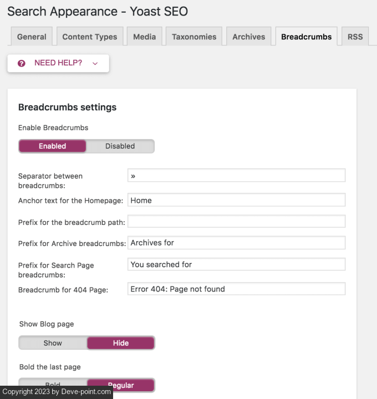This screenshot has height=399, width=377.
Task: Focus the Search Page breadcrumbs prefix field
Action: [236, 264]
